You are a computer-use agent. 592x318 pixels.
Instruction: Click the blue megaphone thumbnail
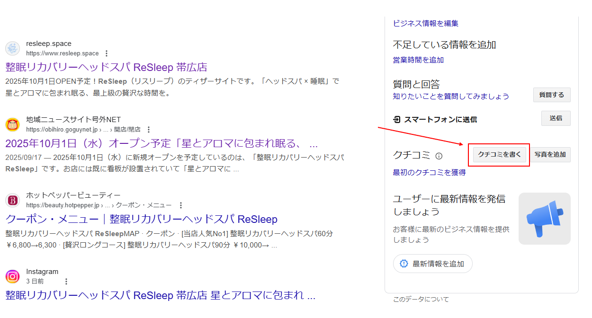545,219
